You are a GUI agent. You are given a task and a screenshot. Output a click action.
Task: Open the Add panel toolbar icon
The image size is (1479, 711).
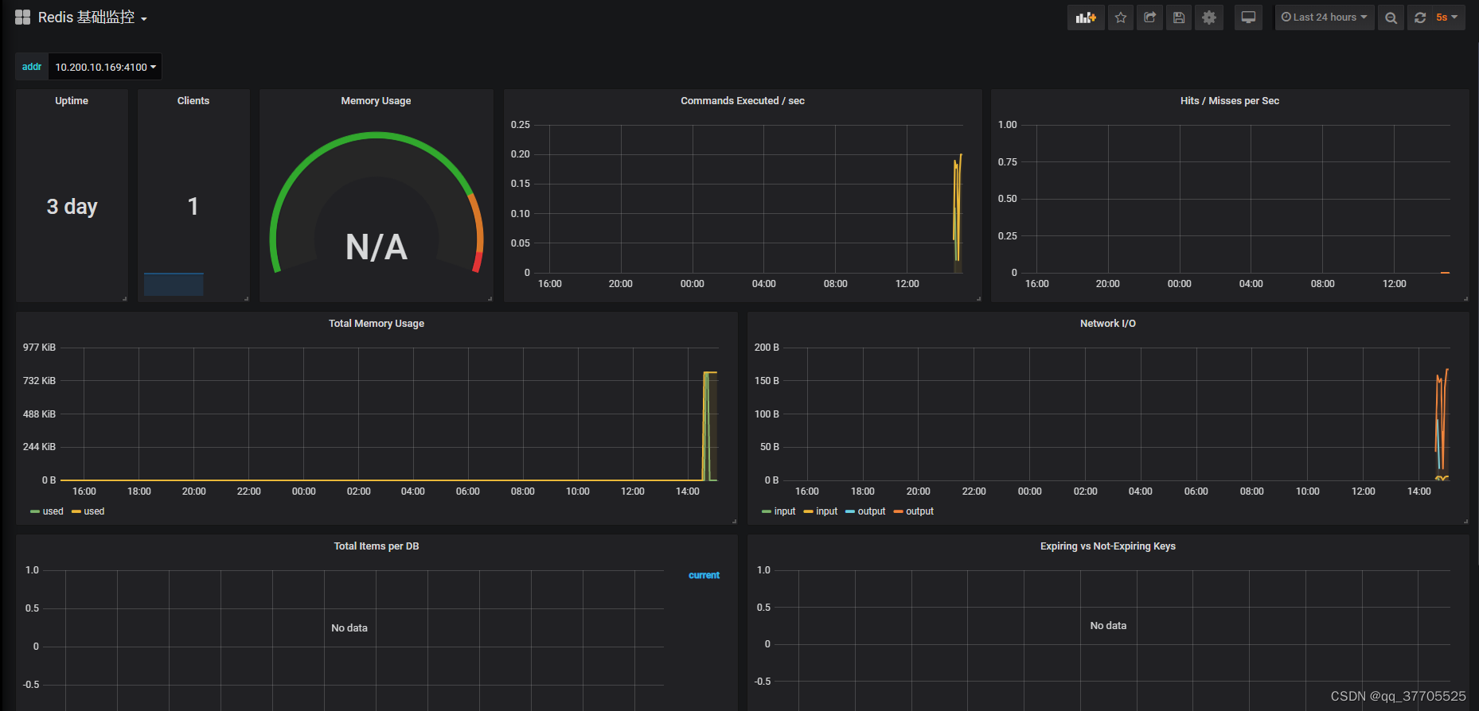(1086, 17)
